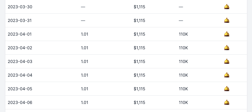This screenshot has height=112, width=252.
Task: Click the 110K value on 2023-04-06
Action: [183, 103]
